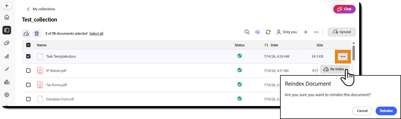Open the bar chart analytics sidebar icon
The width and height of the screenshot is (401, 119).
tap(7, 56)
